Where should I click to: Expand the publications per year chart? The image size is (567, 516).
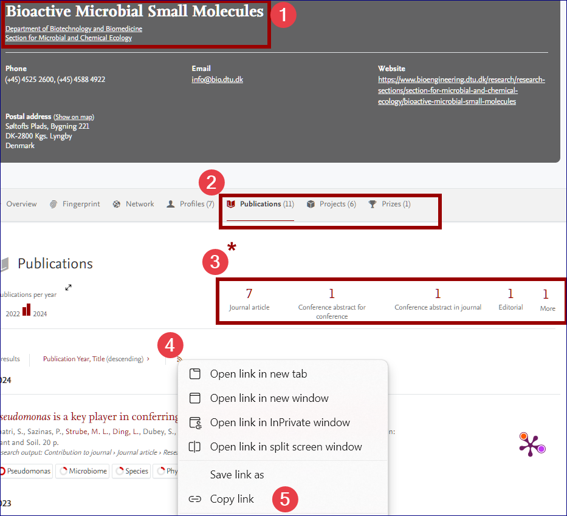click(68, 287)
